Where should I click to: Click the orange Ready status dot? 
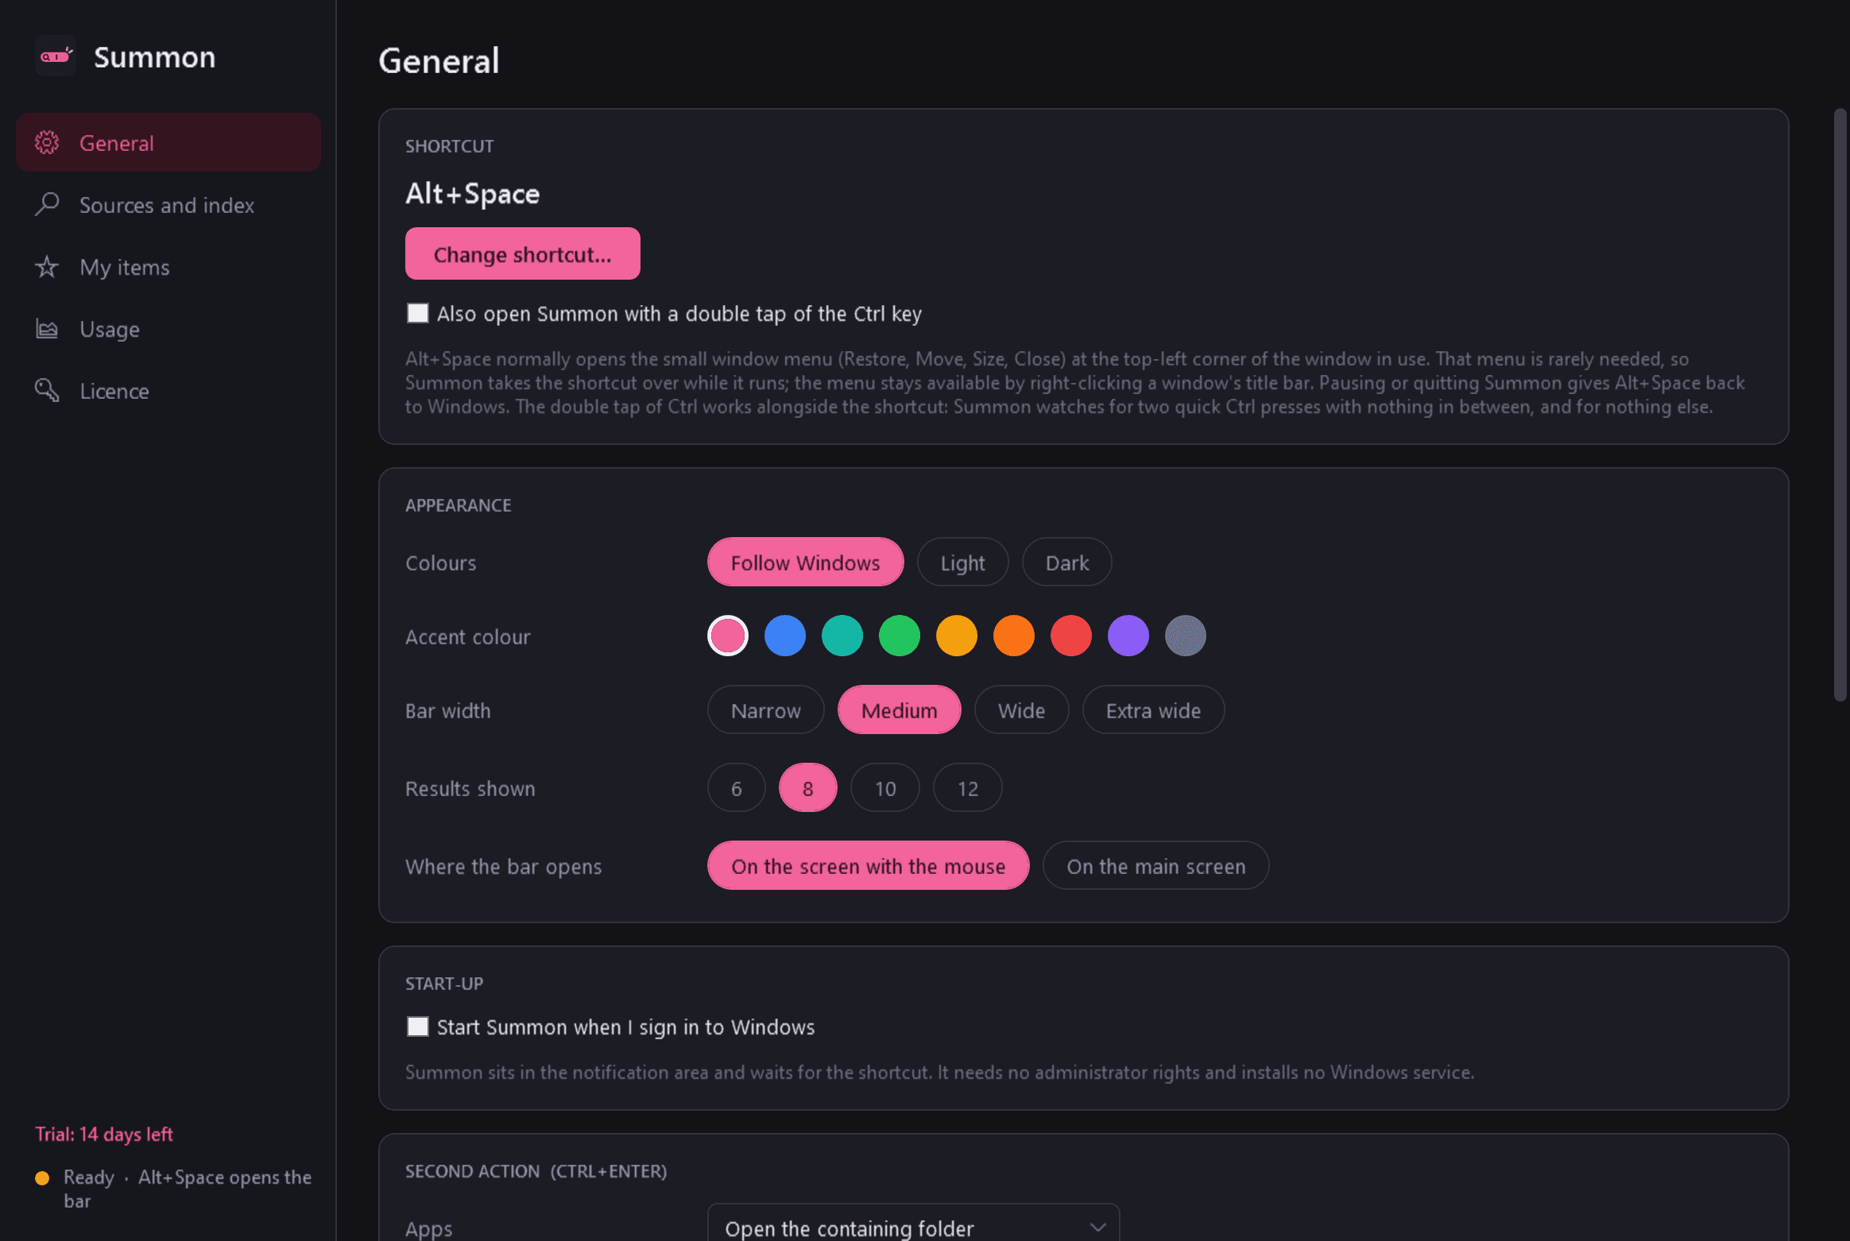pyautogui.click(x=42, y=1177)
